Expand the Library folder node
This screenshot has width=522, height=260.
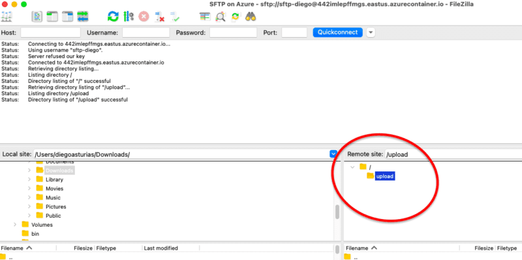pyautogui.click(x=29, y=179)
